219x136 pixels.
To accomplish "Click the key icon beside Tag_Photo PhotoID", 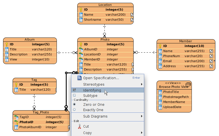I will pos(16,122).
